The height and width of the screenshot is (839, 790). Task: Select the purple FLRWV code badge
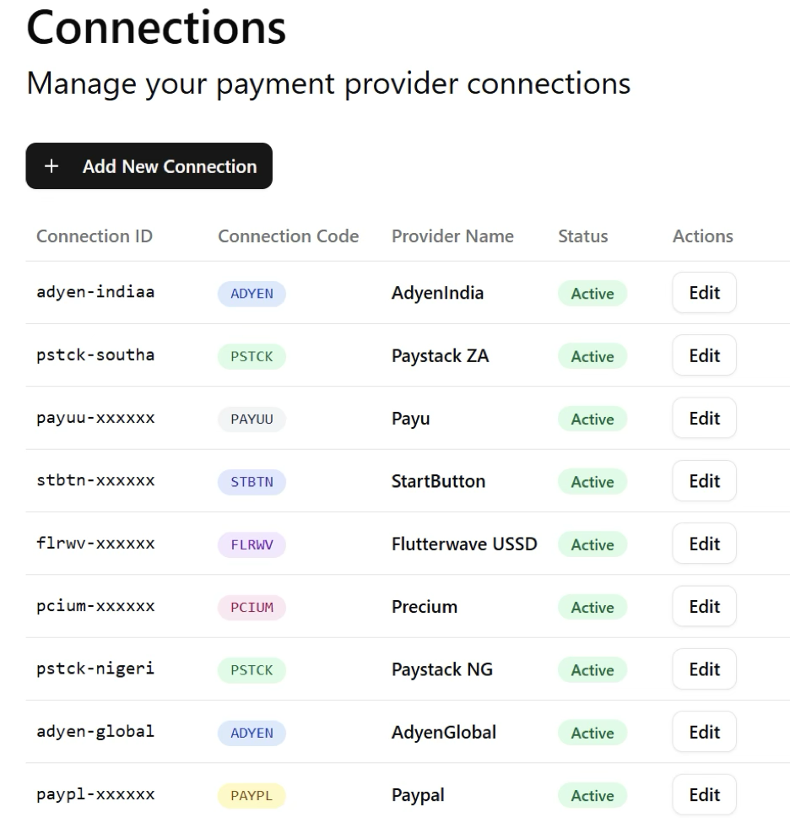click(252, 544)
